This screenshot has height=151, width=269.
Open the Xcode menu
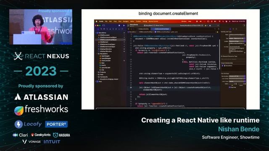(x=101, y=21)
